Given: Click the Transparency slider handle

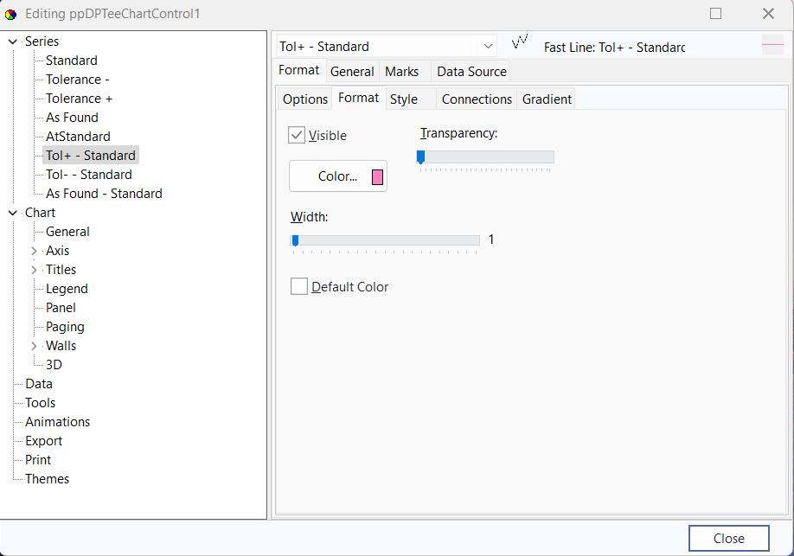Looking at the screenshot, I should (421, 157).
